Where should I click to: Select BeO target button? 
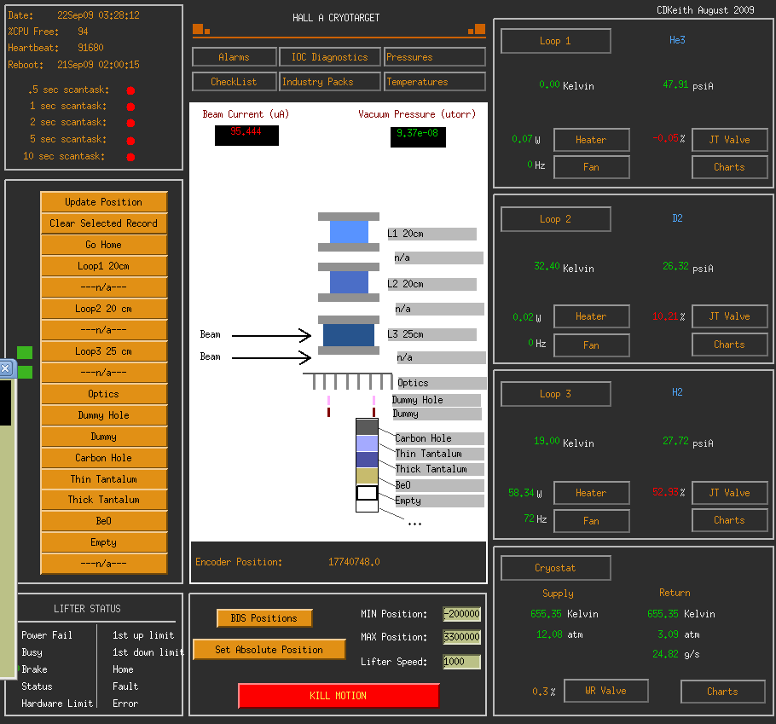tap(104, 520)
